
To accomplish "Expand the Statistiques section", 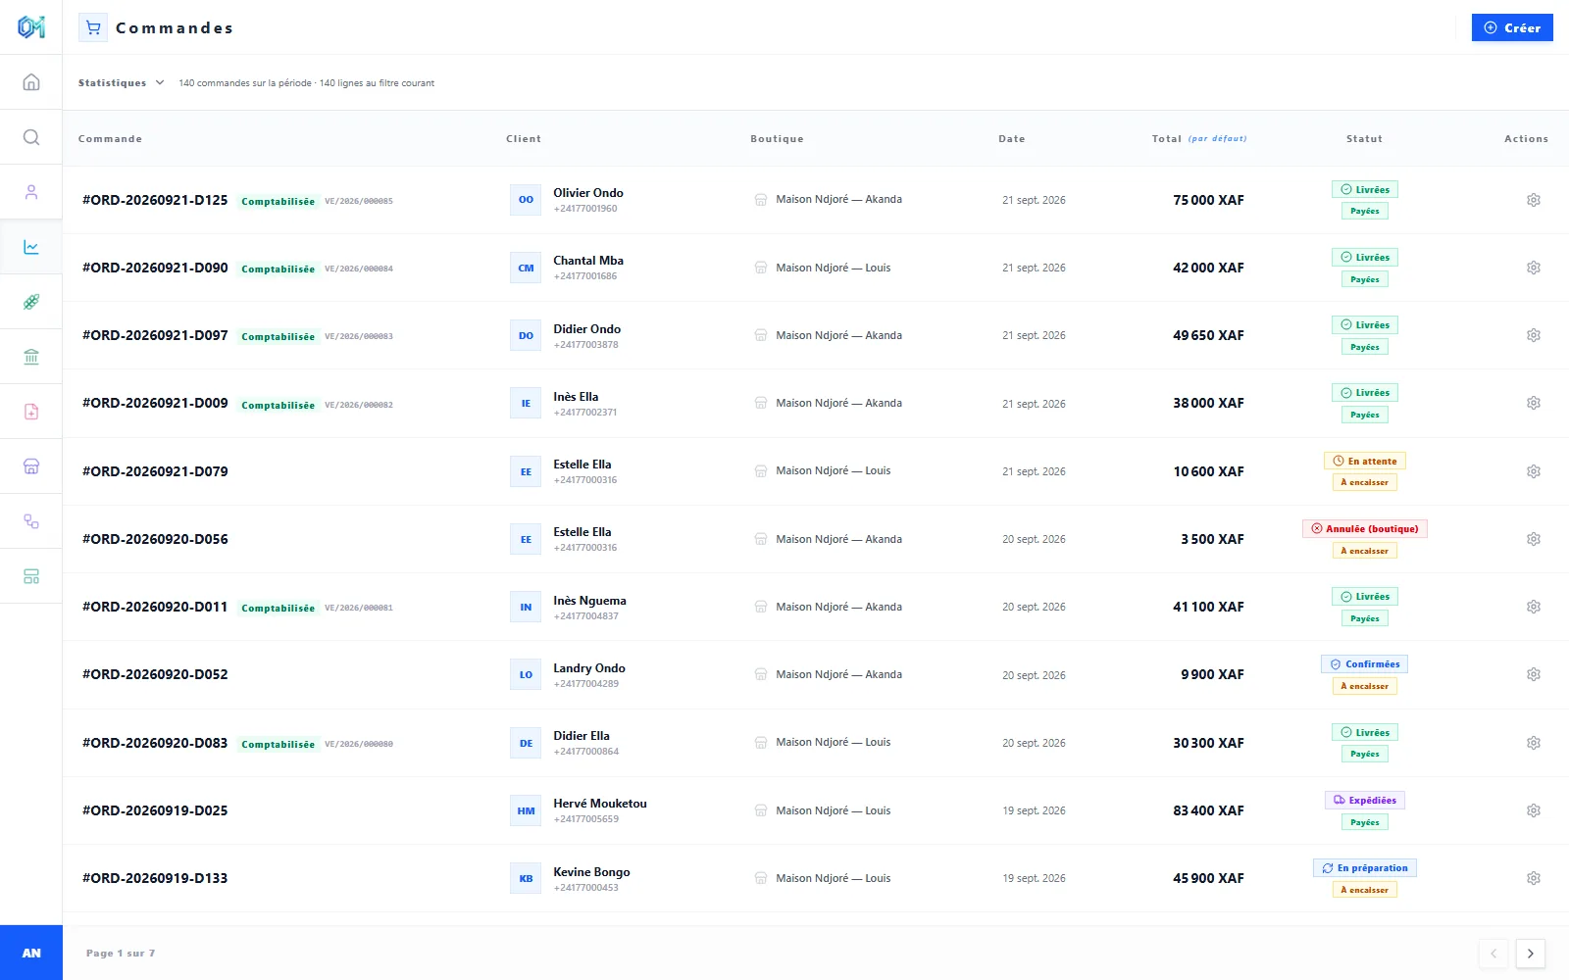I will [122, 83].
